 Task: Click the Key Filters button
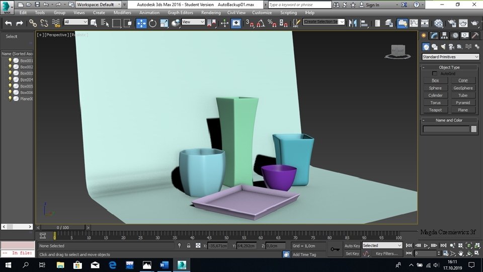coord(386,254)
